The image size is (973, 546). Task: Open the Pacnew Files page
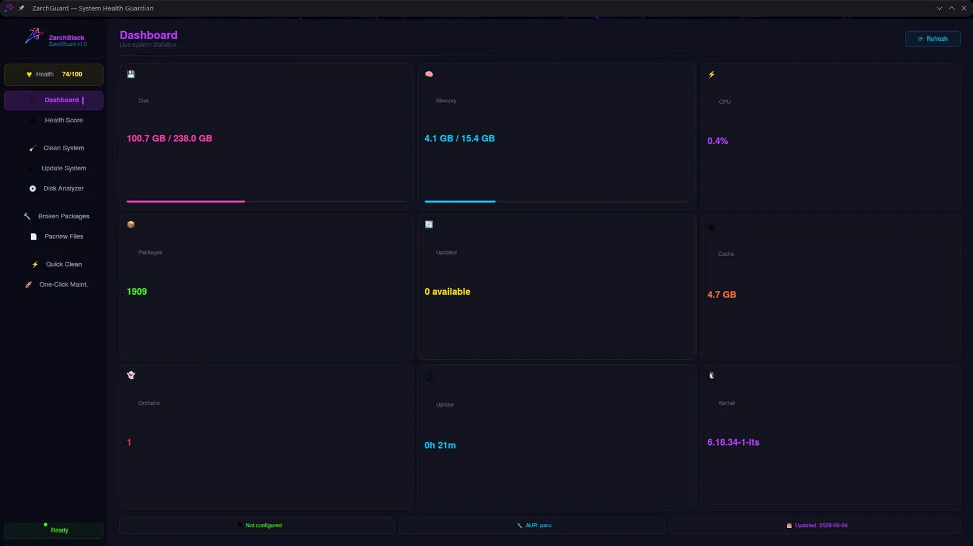[x=54, y=236]
